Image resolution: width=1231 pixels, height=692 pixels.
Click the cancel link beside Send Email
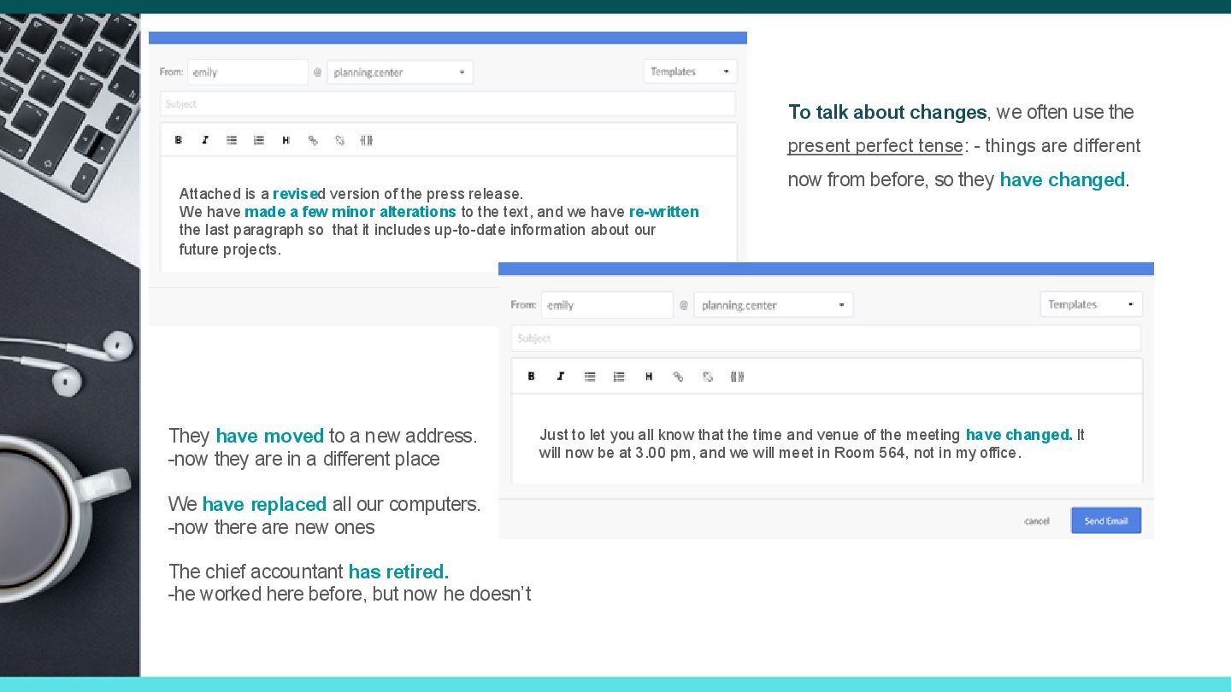(1037, 521)
